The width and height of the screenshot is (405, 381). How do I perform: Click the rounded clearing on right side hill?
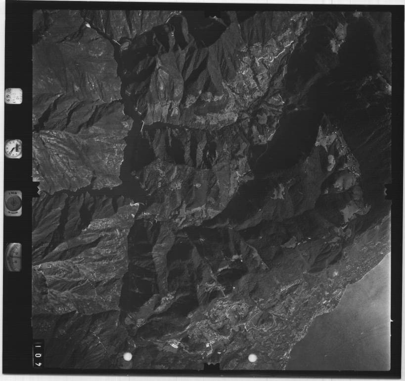(331, 163)
